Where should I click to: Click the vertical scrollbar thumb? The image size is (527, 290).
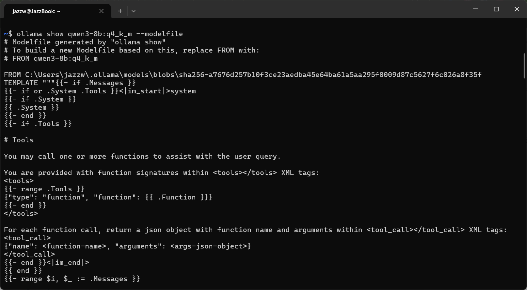click(524, 66)
